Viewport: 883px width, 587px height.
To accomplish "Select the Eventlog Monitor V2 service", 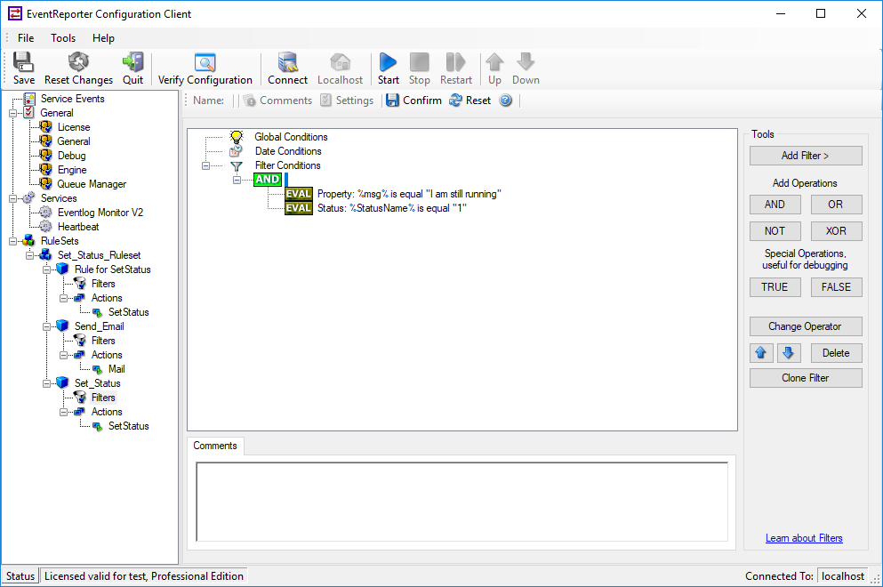I will 100,213.
